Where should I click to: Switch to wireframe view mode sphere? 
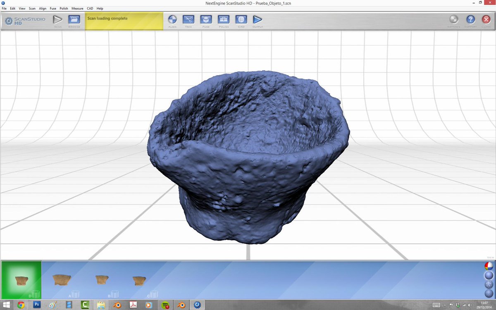click(x=489, y=284)
